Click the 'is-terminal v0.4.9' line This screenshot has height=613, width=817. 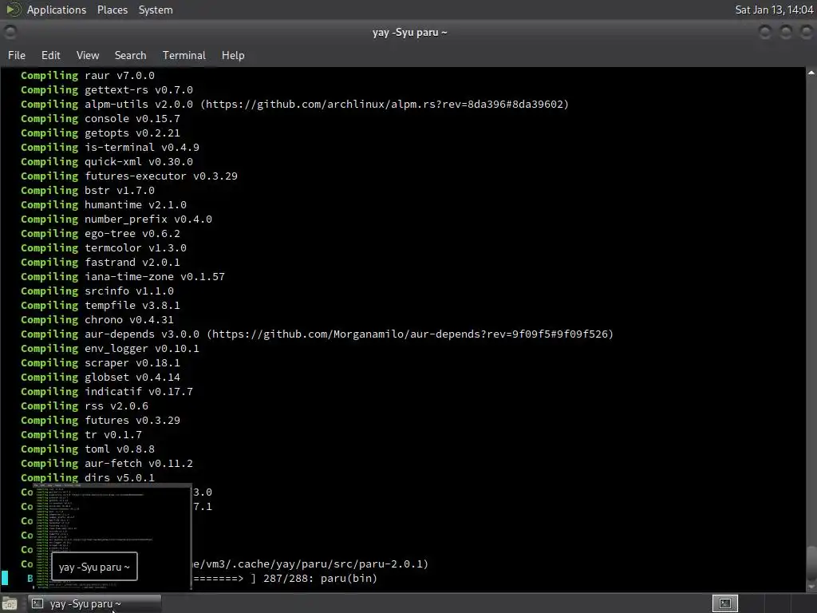pyautogui.click(x=110, y=148)
